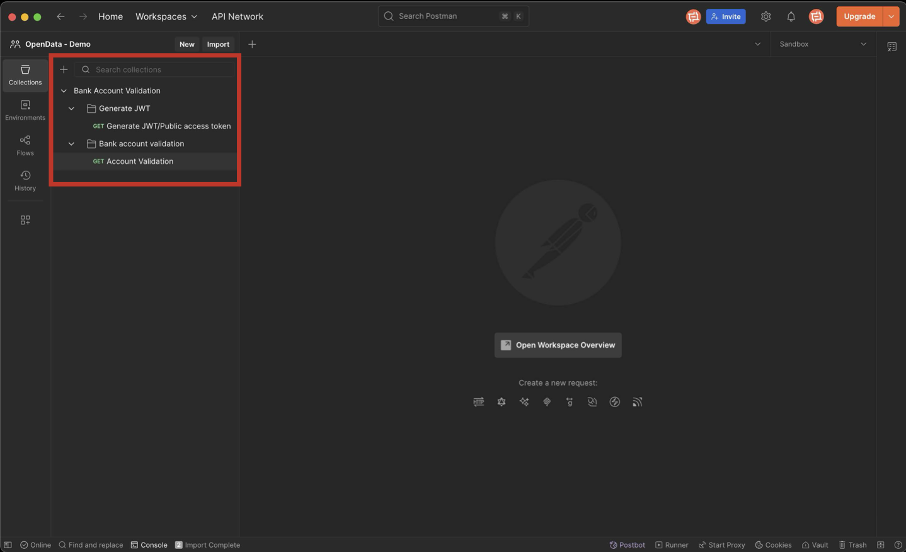Screen dimensions: 906x552
Task: Select the Bank Account Validation collection name
Action: click(x=117, y=91)
